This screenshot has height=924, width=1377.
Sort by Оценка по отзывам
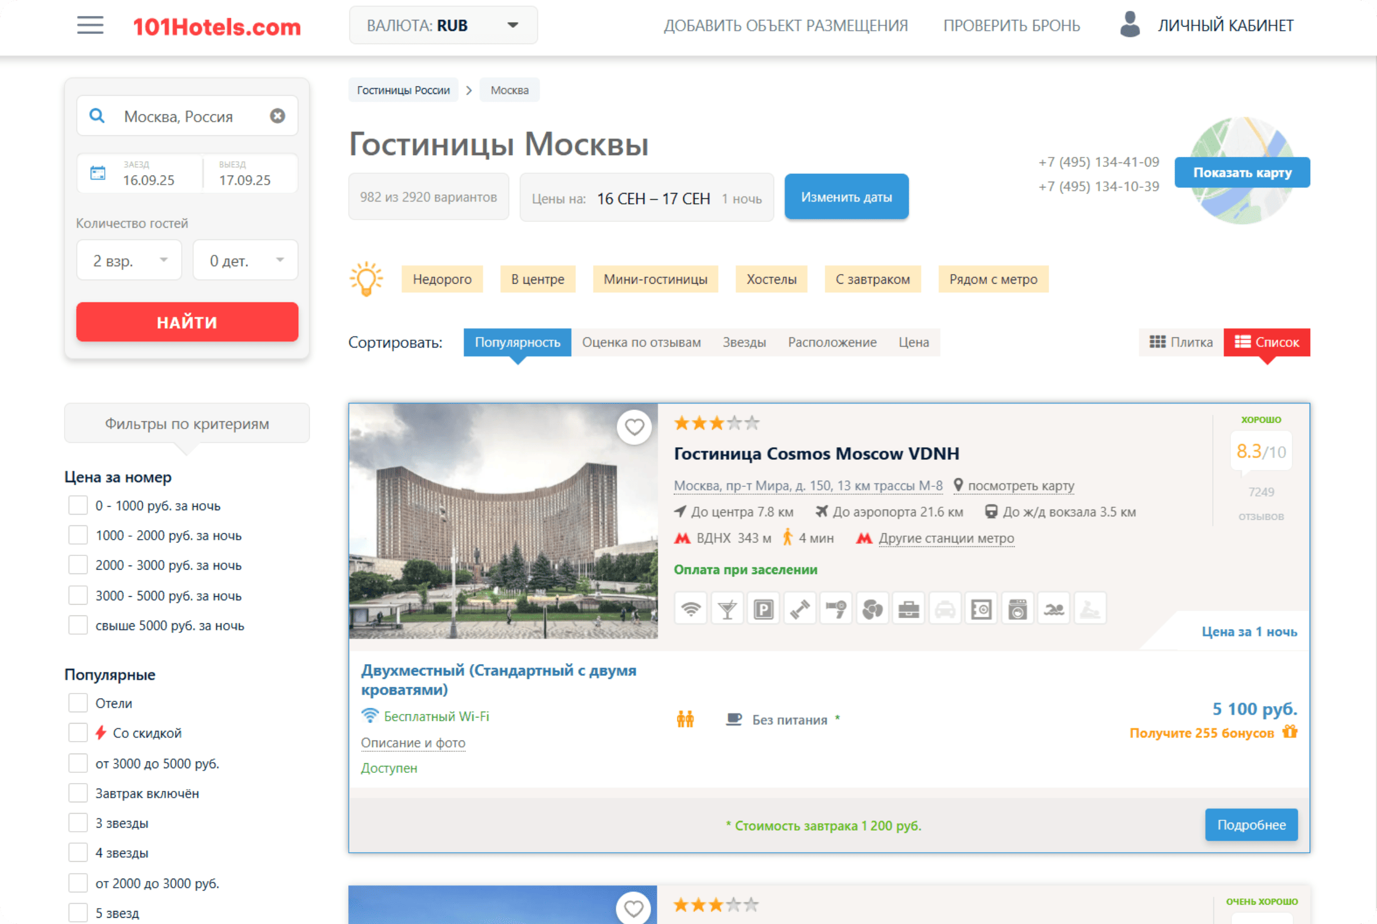tap(641, 343)
